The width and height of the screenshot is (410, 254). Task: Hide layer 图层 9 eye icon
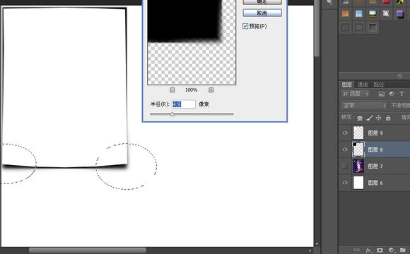click(x=345, y=133)
